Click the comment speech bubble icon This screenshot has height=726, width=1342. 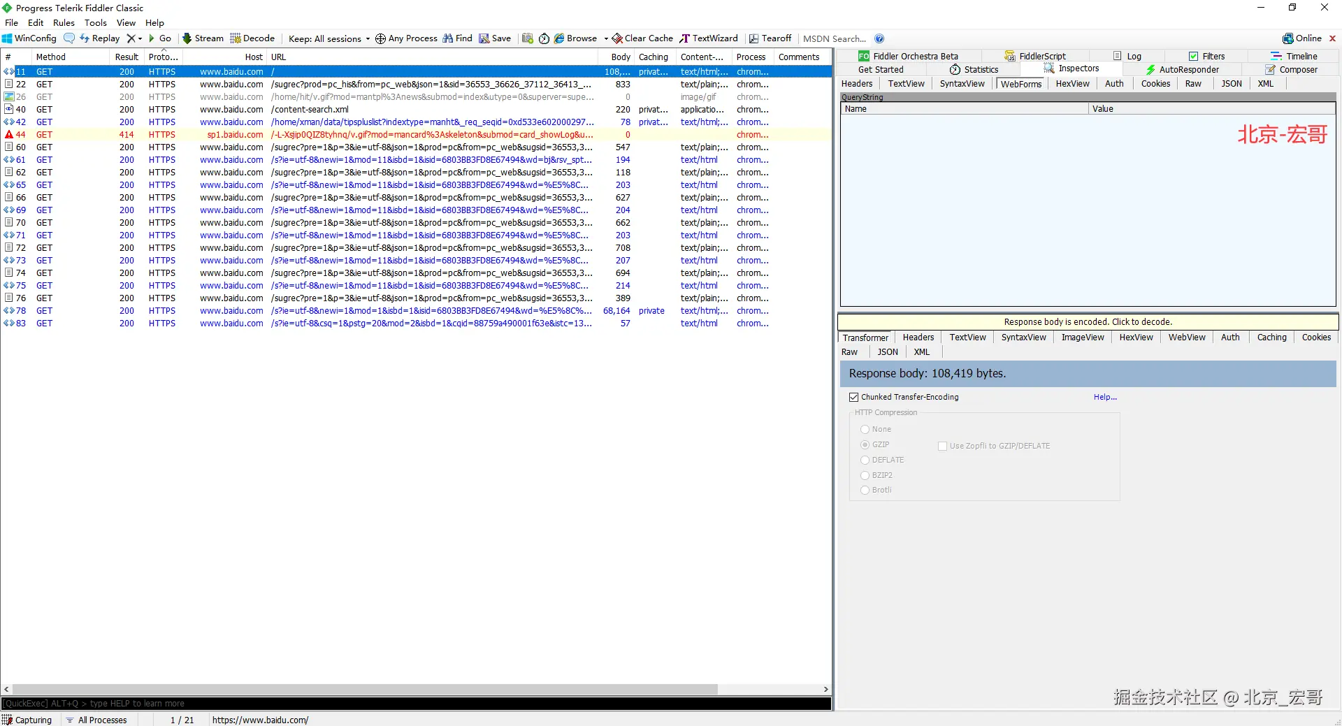[x=69, y=38]
